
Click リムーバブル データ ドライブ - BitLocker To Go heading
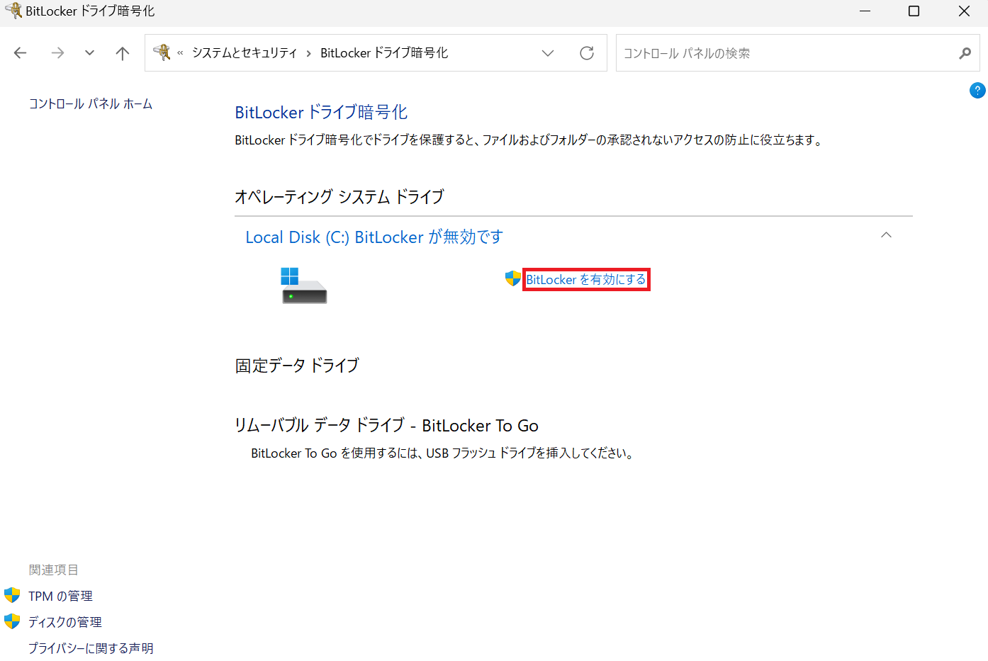[x=386, y=425]
